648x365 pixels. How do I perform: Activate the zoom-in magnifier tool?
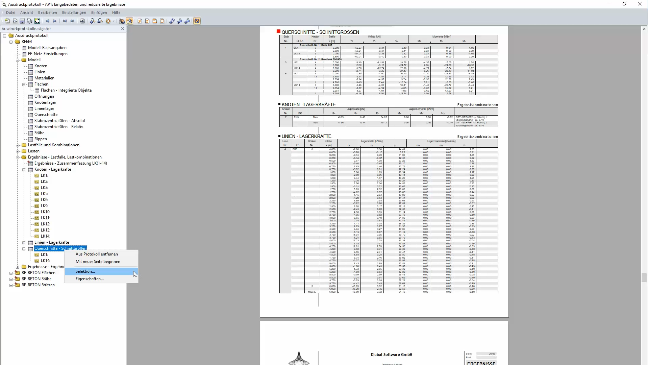tap(93, 21)
